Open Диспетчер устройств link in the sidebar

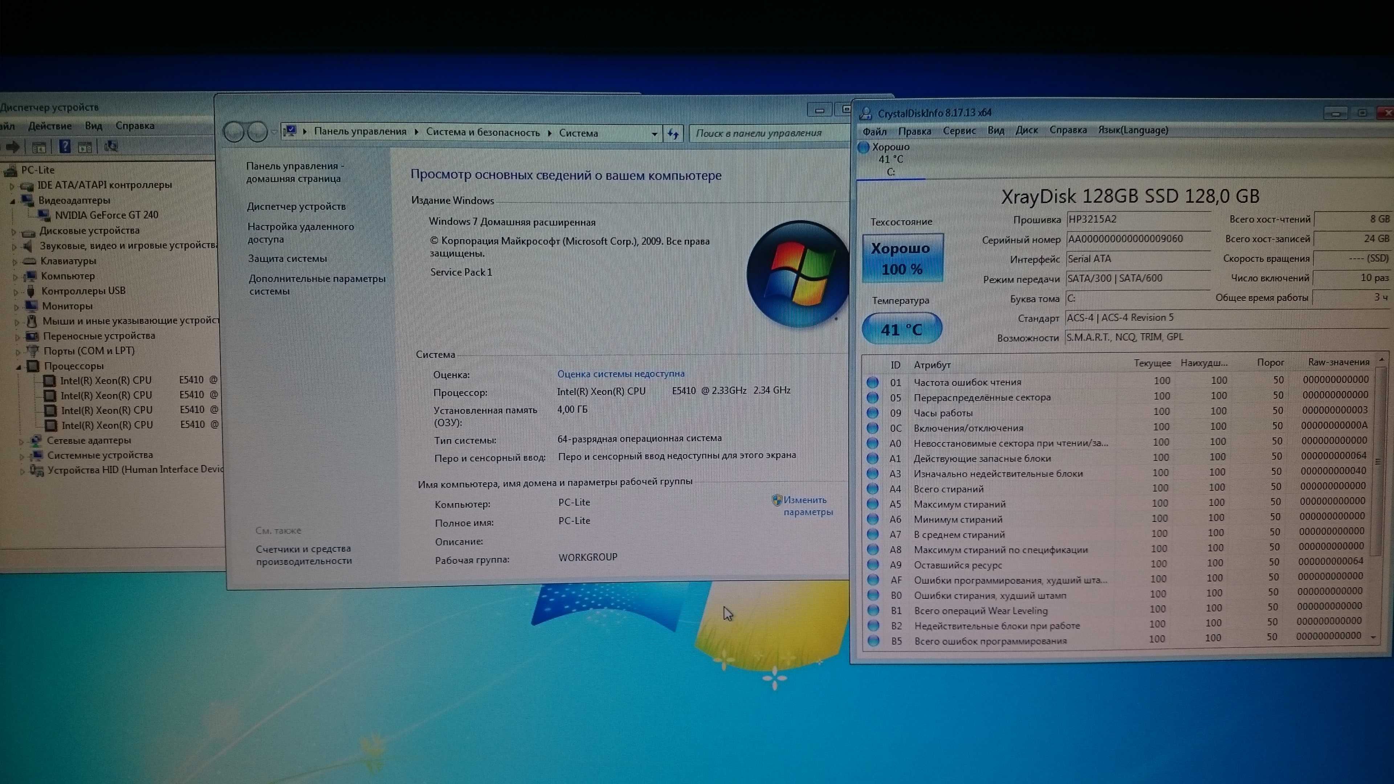296,207
